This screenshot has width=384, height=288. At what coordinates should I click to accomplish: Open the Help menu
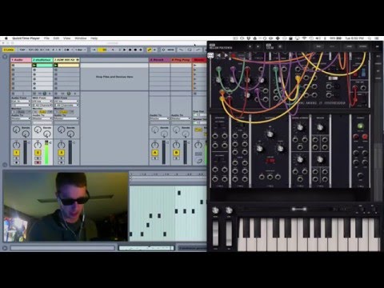[94, 38]
